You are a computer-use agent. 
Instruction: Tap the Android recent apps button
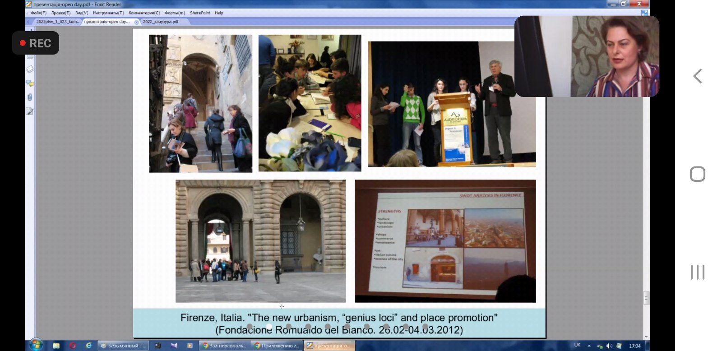[x=698, y=272]
